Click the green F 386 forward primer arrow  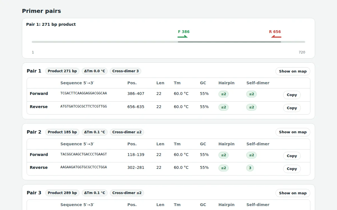(x=183, y=37)
